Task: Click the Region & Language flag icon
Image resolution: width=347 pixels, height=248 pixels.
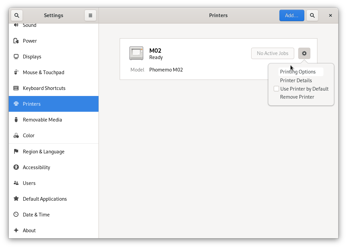Action: click(x=16, y=151)
